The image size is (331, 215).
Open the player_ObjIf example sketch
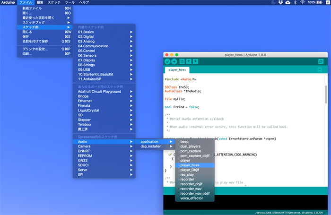tap(195, 170)
